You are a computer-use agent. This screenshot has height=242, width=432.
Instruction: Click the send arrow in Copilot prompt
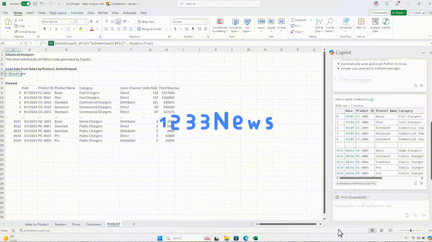pyautogui.click(x=424, y=215)
